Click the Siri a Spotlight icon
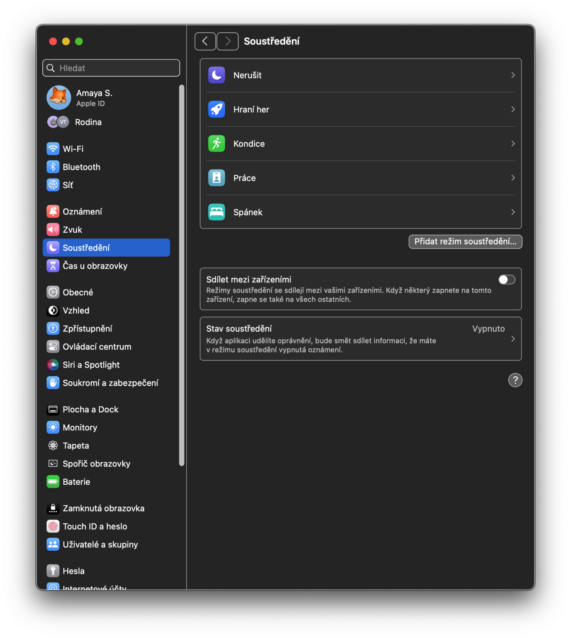Image resolution: width=571 pixels, height=638 pixels. [53, 365]
